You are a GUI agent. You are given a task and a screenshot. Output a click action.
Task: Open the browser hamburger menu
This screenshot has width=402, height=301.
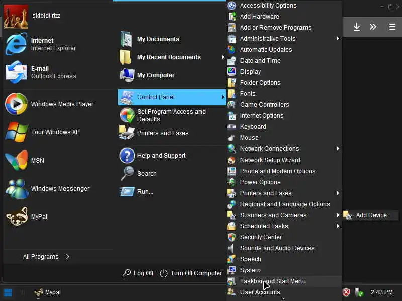pyautogui.click(x=392, y=27)
